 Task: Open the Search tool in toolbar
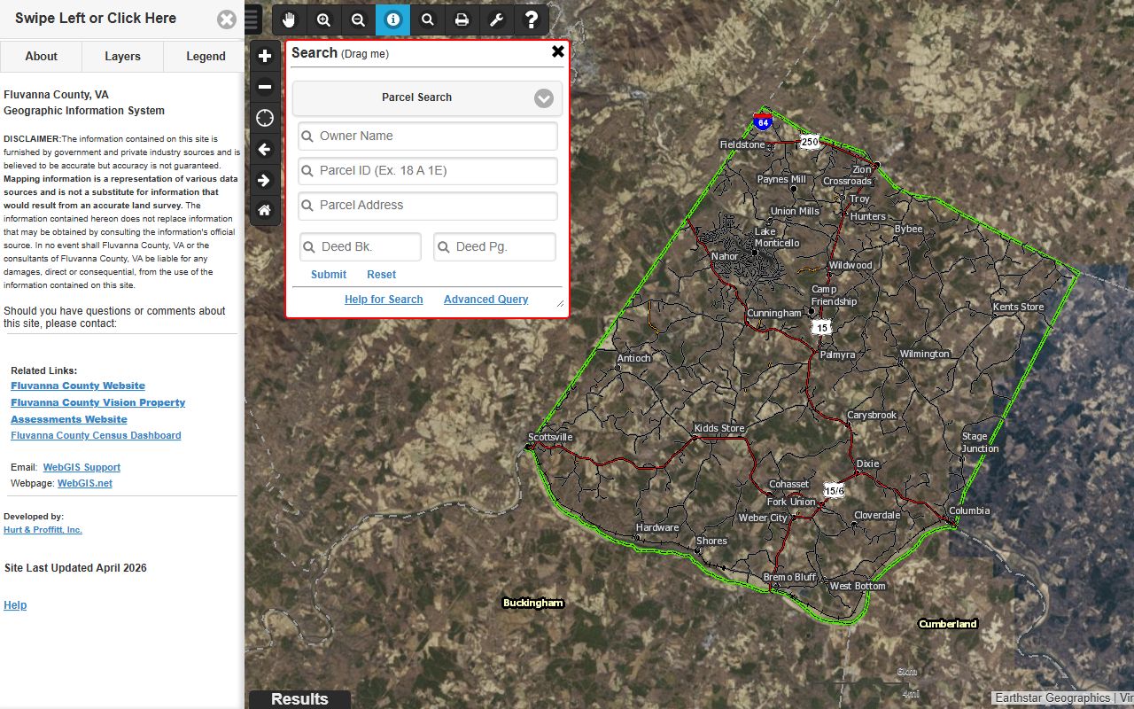click(x=427, y=19)
